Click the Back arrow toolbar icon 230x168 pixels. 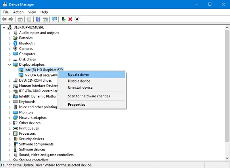[x=4, y=19]
